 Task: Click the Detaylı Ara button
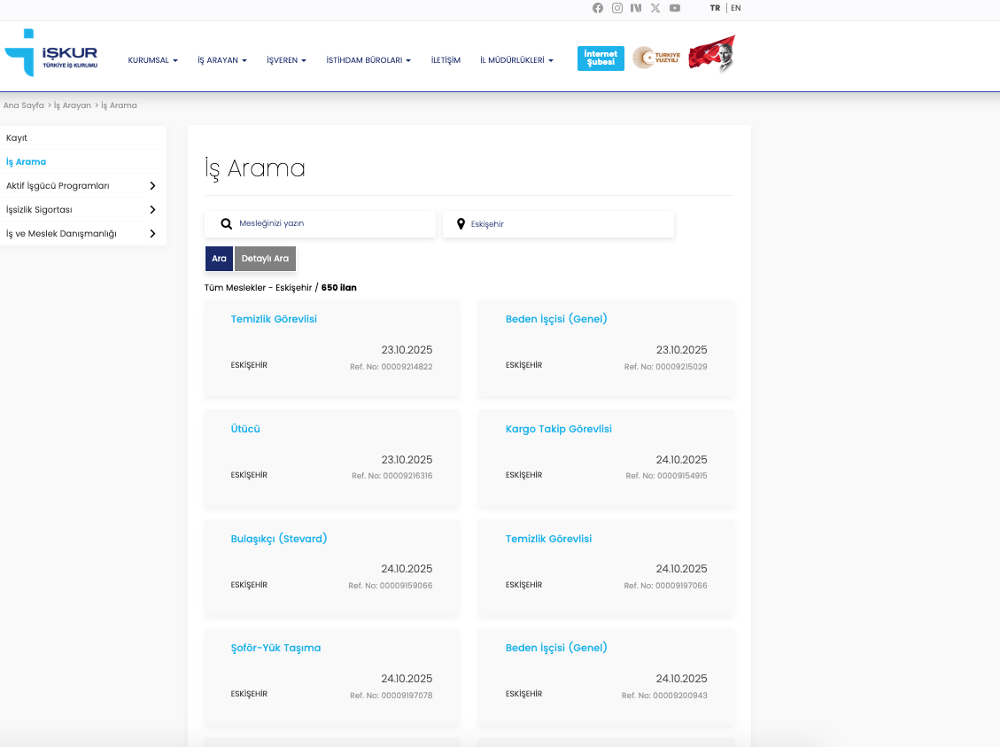click(265, 259)
